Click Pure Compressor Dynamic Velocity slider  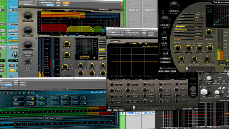click(x=184, y=39)
